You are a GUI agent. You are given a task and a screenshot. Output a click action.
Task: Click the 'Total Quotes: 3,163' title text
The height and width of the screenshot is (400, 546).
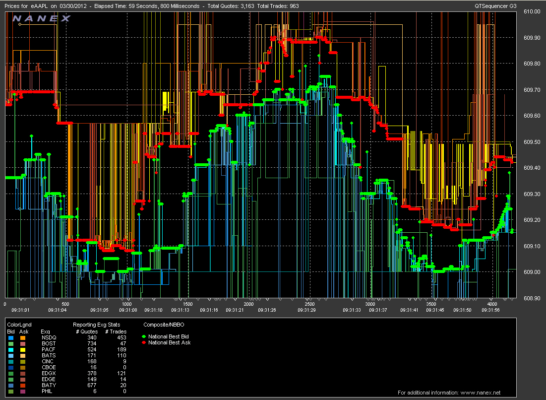tap(231, 6)
